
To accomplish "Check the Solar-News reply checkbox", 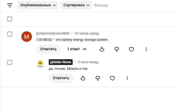I will click(10, 62).
